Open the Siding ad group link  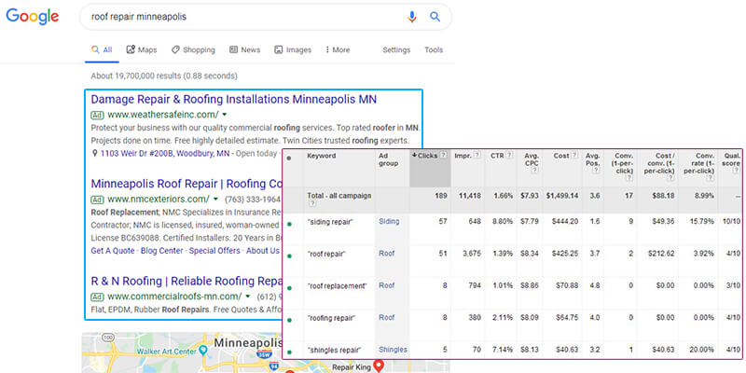point(389,221)
